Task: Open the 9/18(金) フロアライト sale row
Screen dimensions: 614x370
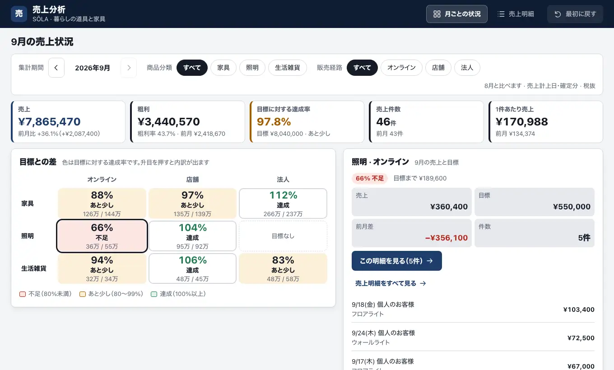Action: [x=473, y=309]
